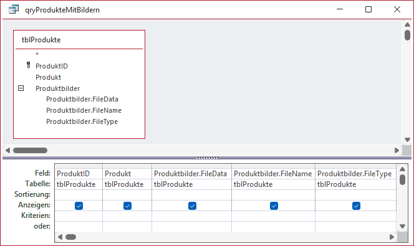Maximize the qryProdukteMitBildern window
Image resolution: width=414 pixels, height=246 pixels.
(x=368, y=9)
